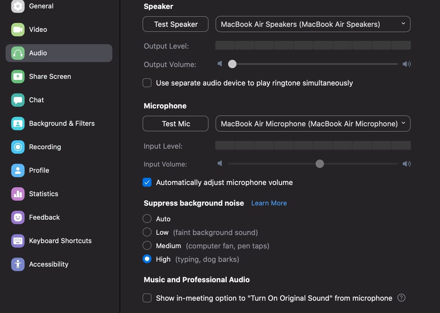This screenshot has height=313, width=440.
Task: Click the Recording circle icon
Action: (x=18, y=147)
